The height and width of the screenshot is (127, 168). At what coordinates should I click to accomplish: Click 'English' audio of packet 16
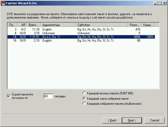(47, 41)
